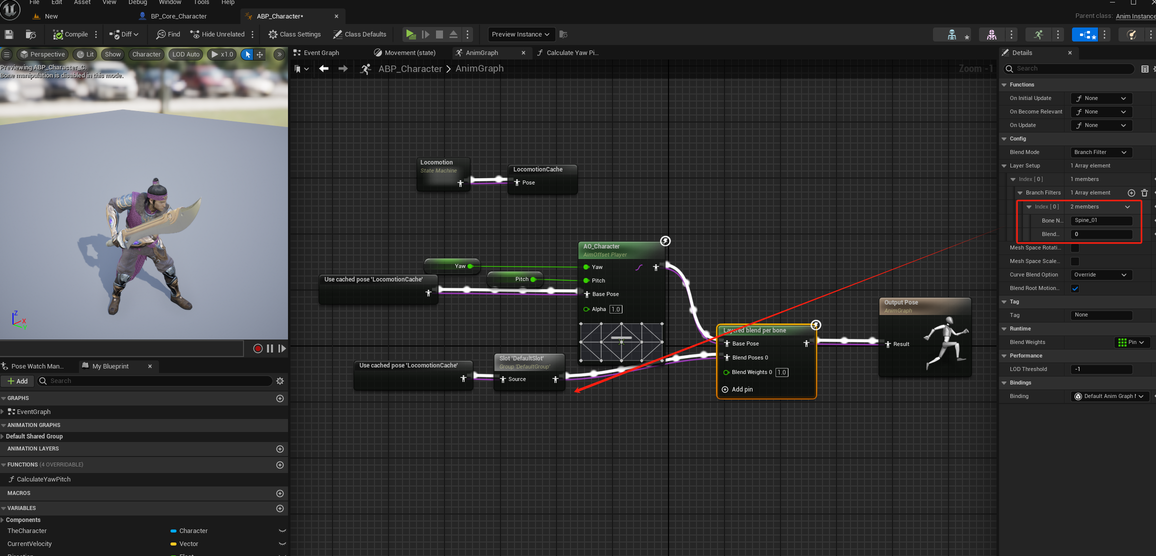Click the Class Defaults button
The width and height of the screenshot is (1156, 556).
pos(359,34)
